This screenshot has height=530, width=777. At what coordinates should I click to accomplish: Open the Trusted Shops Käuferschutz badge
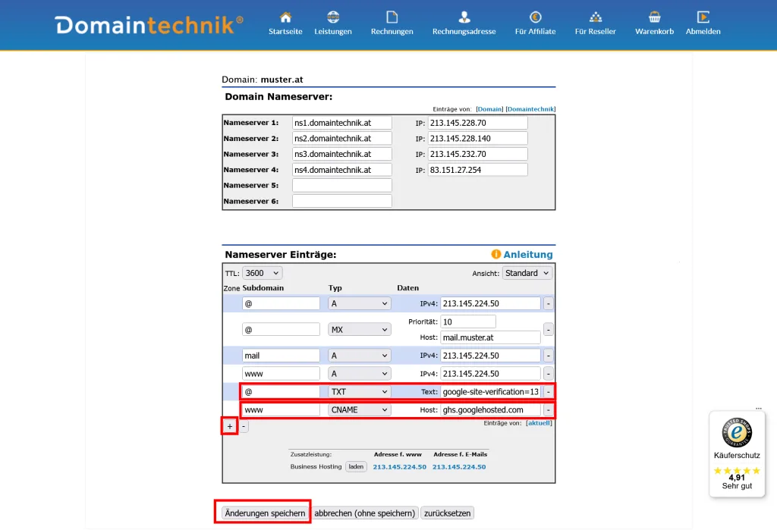(736, 453)
